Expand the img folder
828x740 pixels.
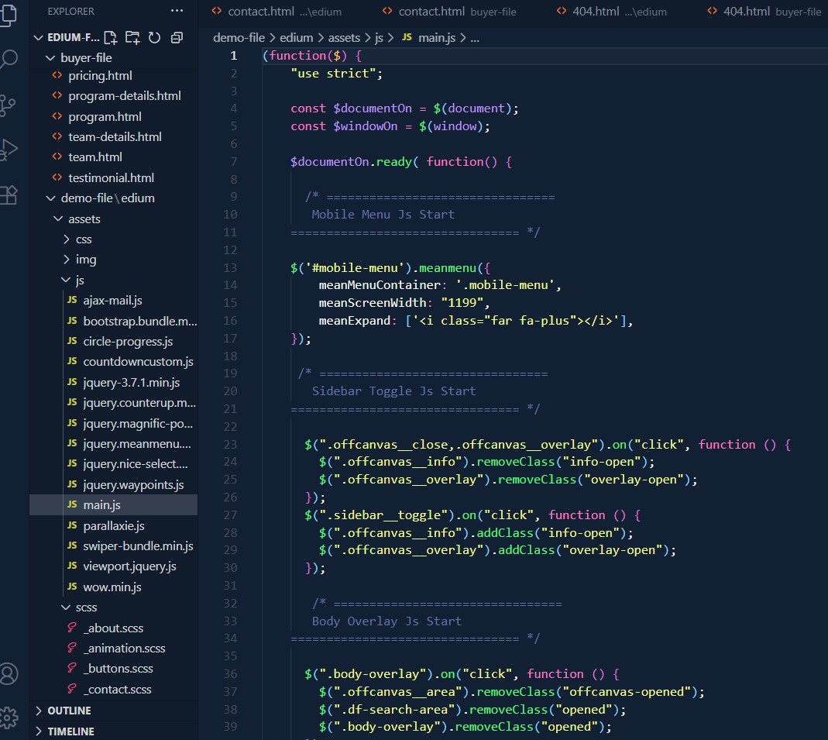pyautogui.click(x=85, y=260)
